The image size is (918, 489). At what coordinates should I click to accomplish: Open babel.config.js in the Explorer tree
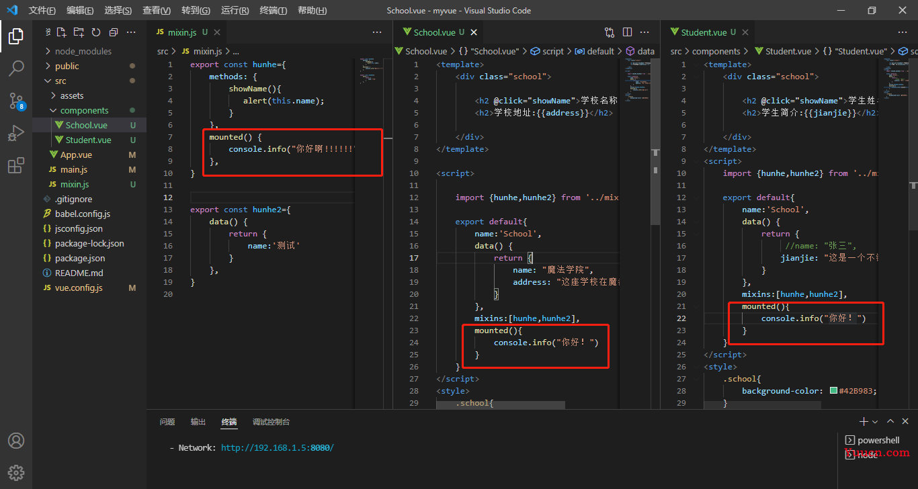pyautogui.click(x=89, y=214)
